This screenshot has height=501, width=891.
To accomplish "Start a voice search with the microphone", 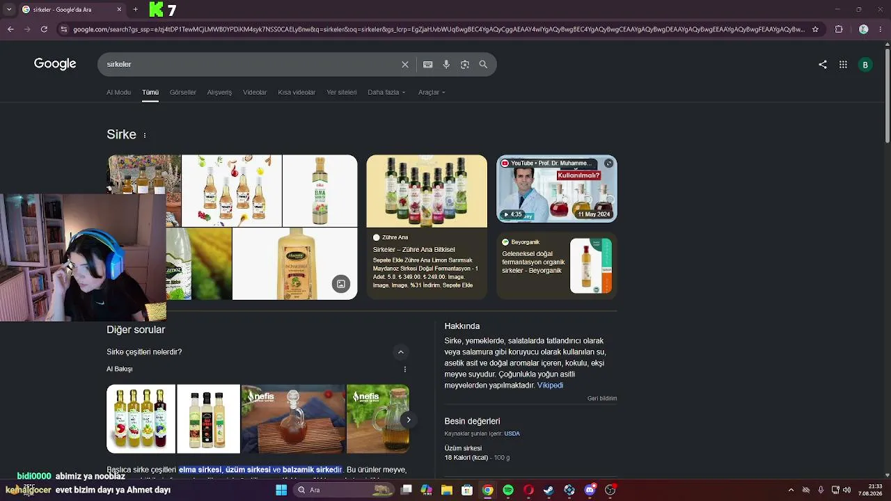I will (446, 65).
